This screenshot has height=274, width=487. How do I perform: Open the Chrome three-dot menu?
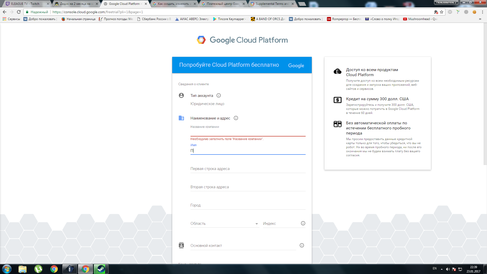[x=482, y=12]
